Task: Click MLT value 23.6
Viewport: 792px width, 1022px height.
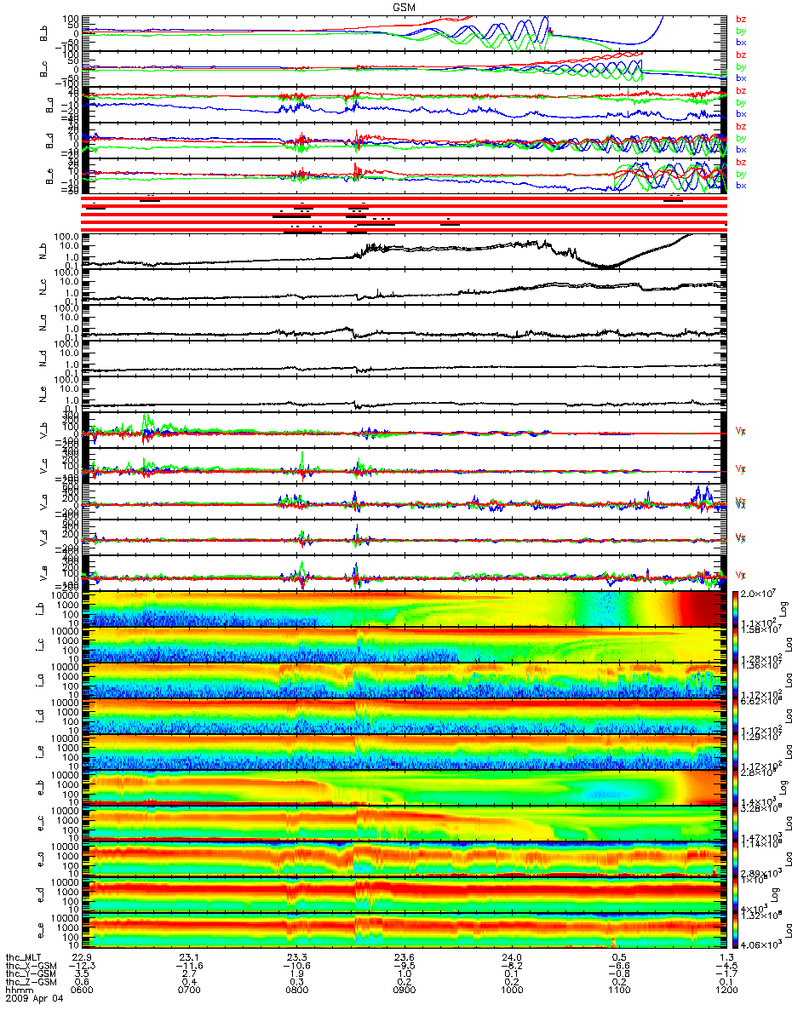Action: coord(404,957)
